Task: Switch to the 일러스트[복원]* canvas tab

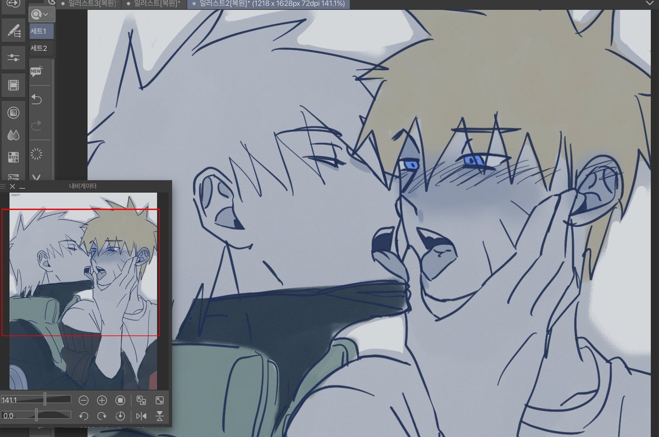Action: (x=154, y=4)
